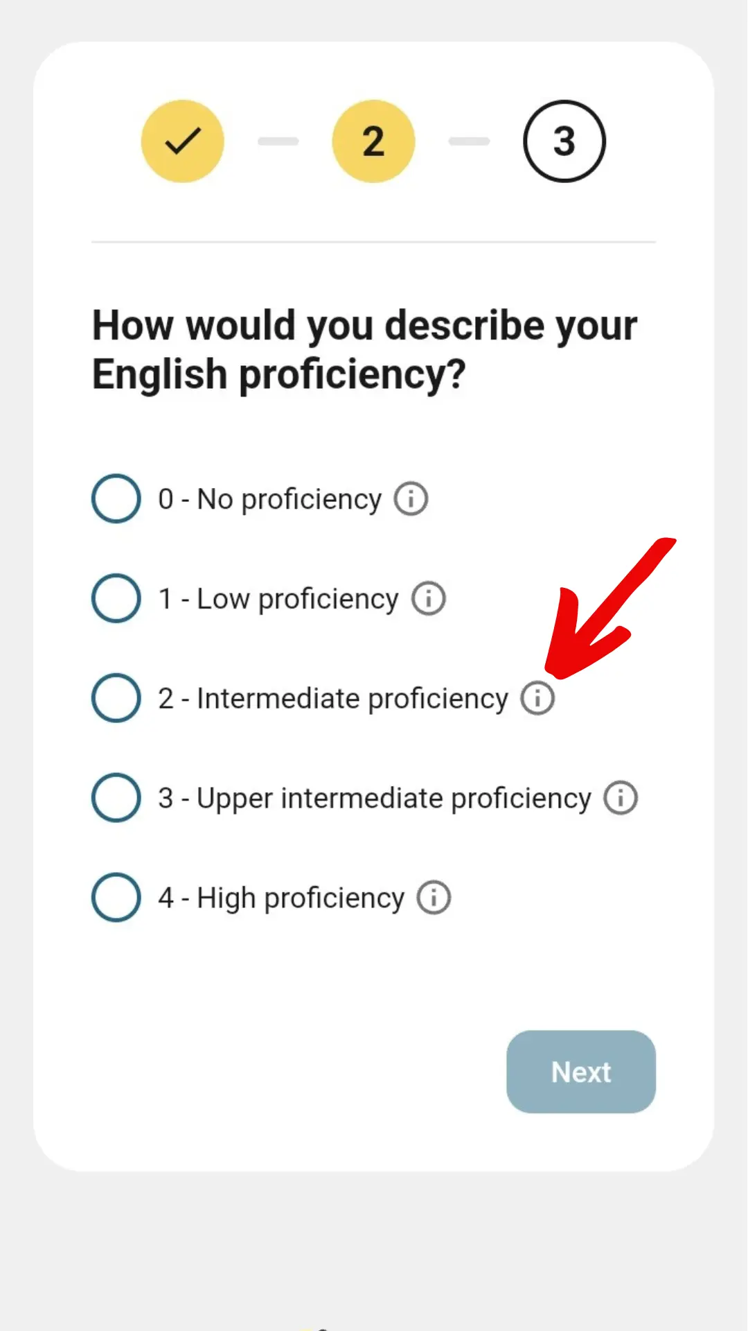Image resolution: width=748 pixels, height=1331 pixels.
Task: Click the yellow step 2 circle
Action: click(x=374, y=141)
